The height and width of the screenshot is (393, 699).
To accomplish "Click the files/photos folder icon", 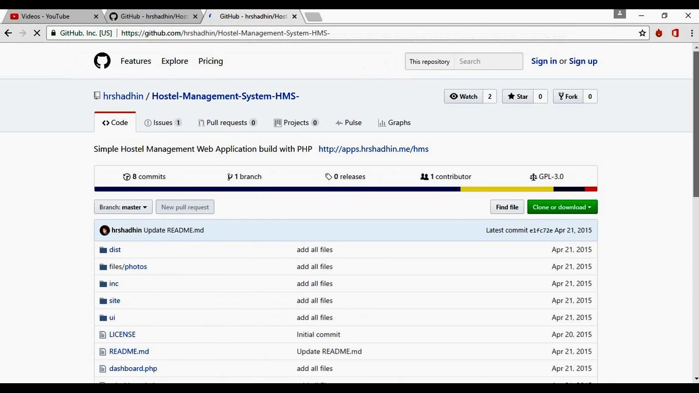I will [x=103, y=267].
